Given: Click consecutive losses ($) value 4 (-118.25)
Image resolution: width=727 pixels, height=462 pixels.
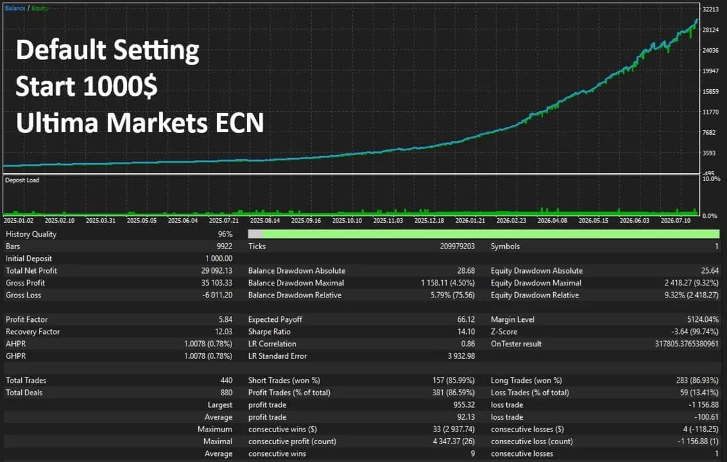Looking at the screenshot, I should 700,429.
